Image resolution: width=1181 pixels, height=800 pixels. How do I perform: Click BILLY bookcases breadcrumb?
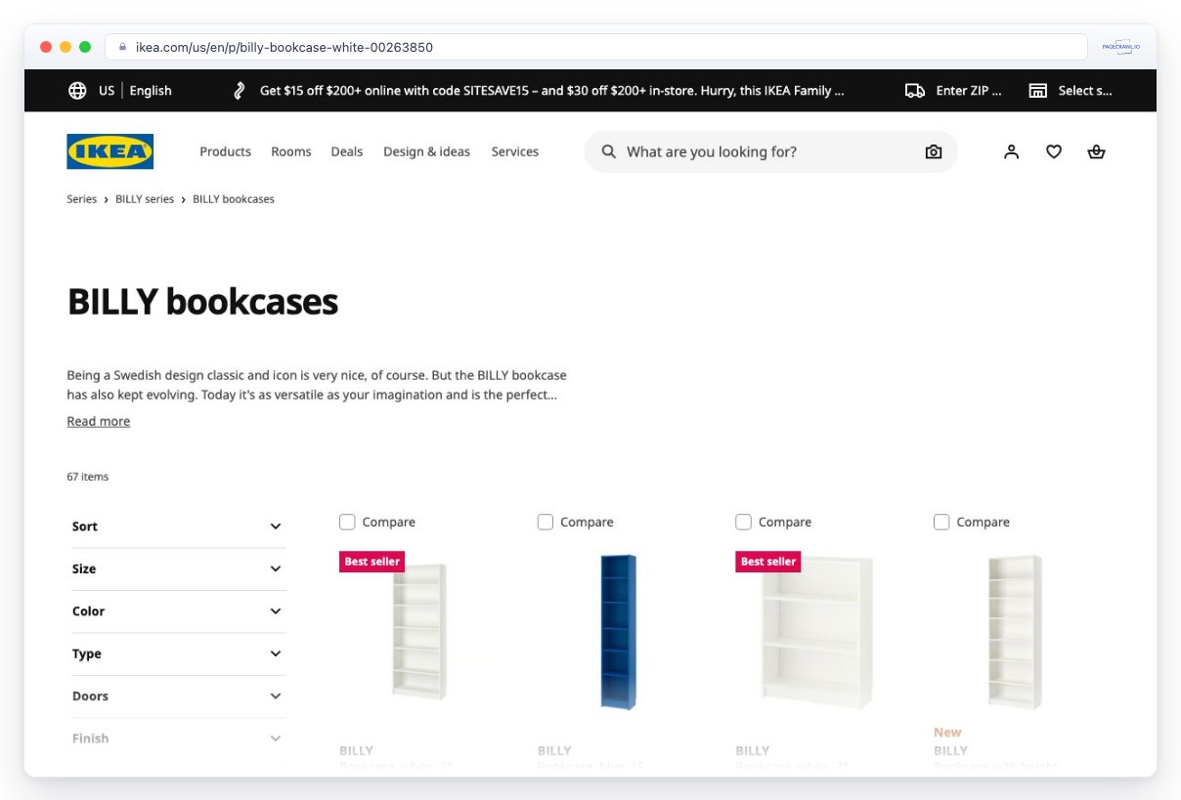pyautogui.click(x=234, y=199)
